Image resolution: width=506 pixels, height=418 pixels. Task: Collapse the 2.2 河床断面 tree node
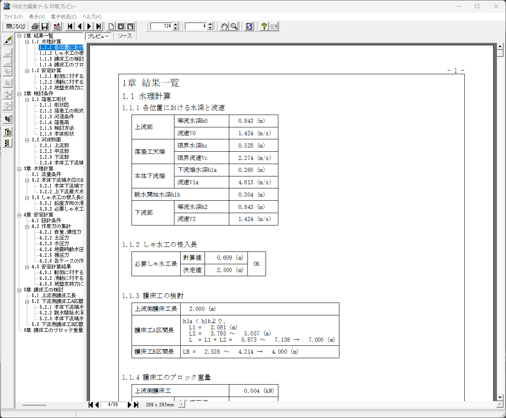click(27, 140)
